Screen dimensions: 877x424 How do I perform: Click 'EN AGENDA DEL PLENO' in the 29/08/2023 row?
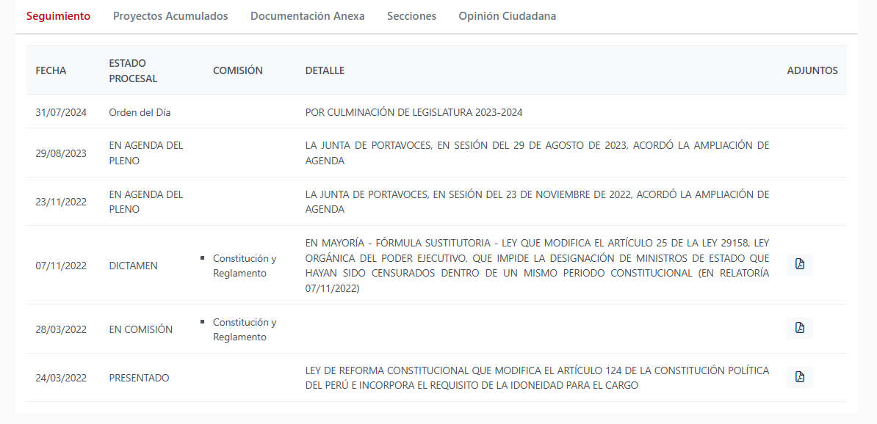pos(146,153)
